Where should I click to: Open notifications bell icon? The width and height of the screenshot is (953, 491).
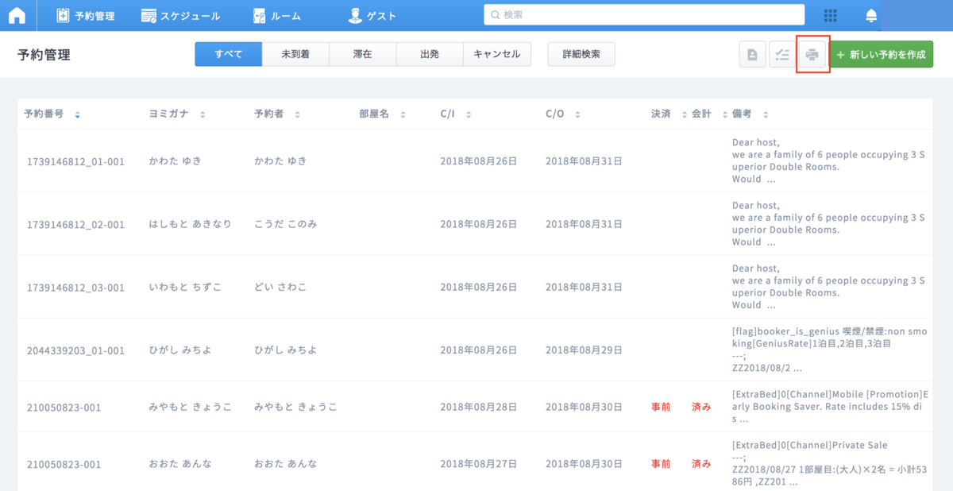(872, 15)
